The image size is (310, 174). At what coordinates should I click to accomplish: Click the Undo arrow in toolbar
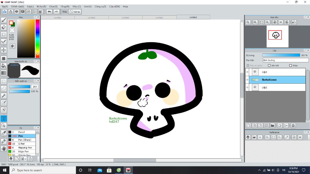[x=49, y=12]
